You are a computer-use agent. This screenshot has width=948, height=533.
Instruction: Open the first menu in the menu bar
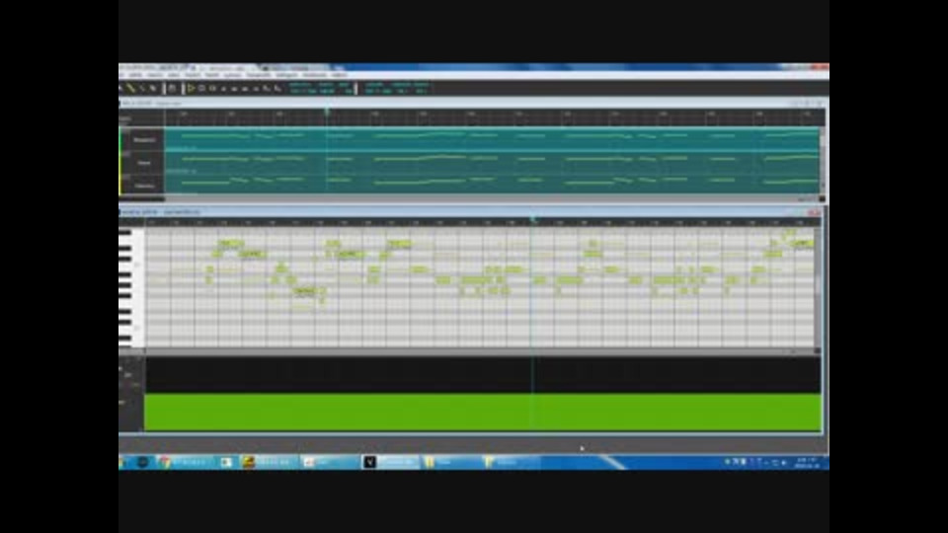coord(120,75)
